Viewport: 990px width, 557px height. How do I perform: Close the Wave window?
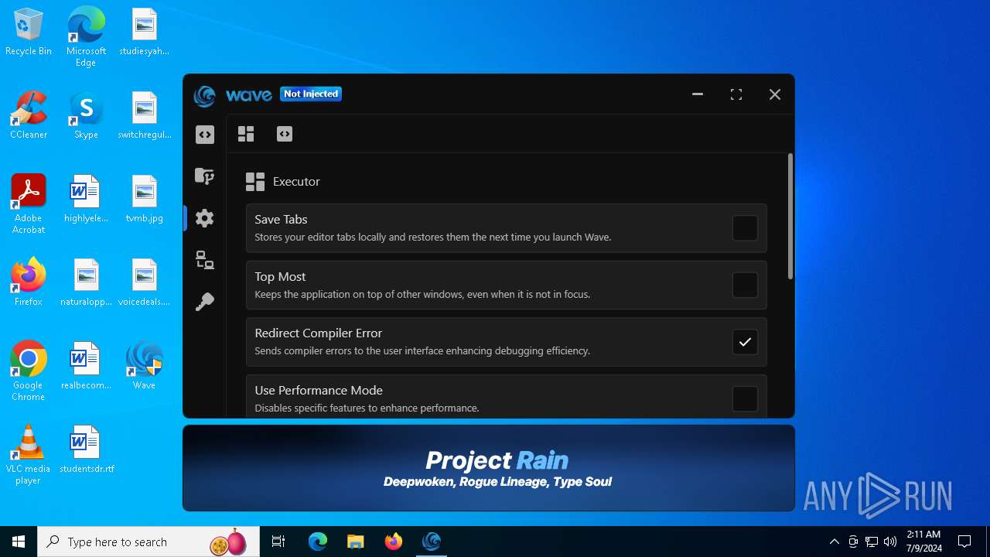point(775,94)
